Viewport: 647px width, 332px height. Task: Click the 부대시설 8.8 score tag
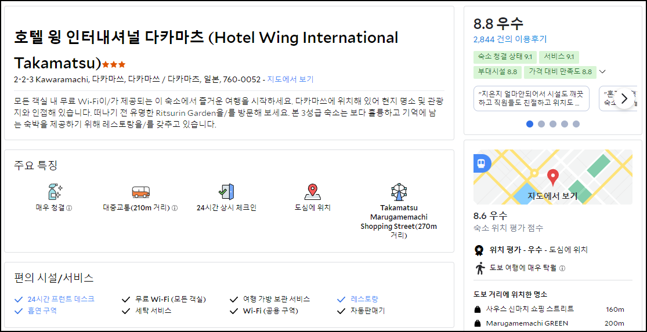pos(498,72)
